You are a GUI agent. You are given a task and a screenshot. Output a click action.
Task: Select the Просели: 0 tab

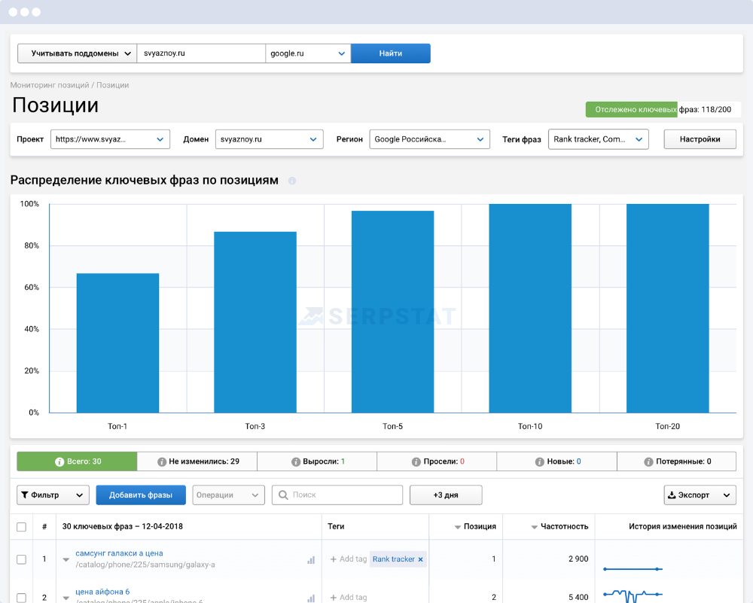tap(437, 461)
